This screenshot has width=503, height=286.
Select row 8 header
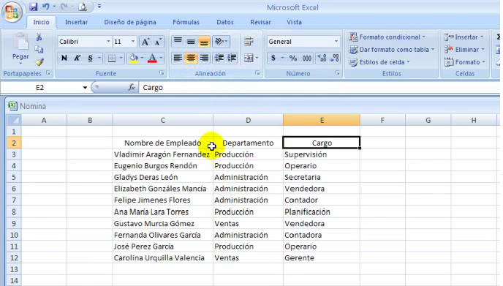point(14,212)
